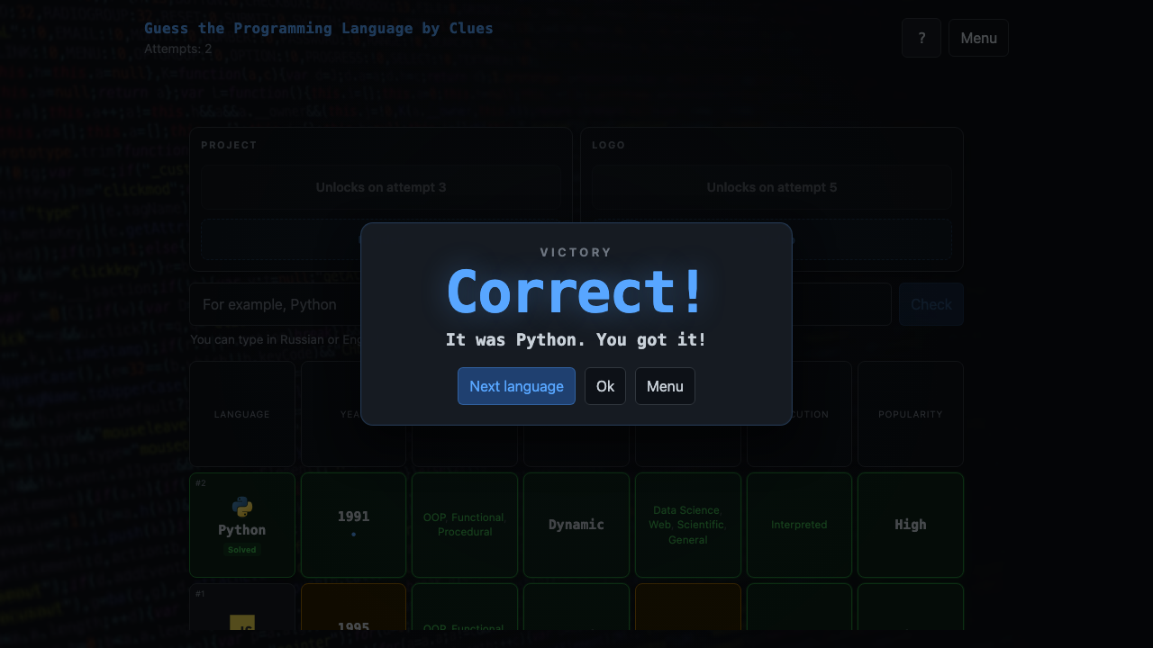1153x648 pixels.
Task: Click the Python logo icon in guess row
Action: tap(242, 507)
